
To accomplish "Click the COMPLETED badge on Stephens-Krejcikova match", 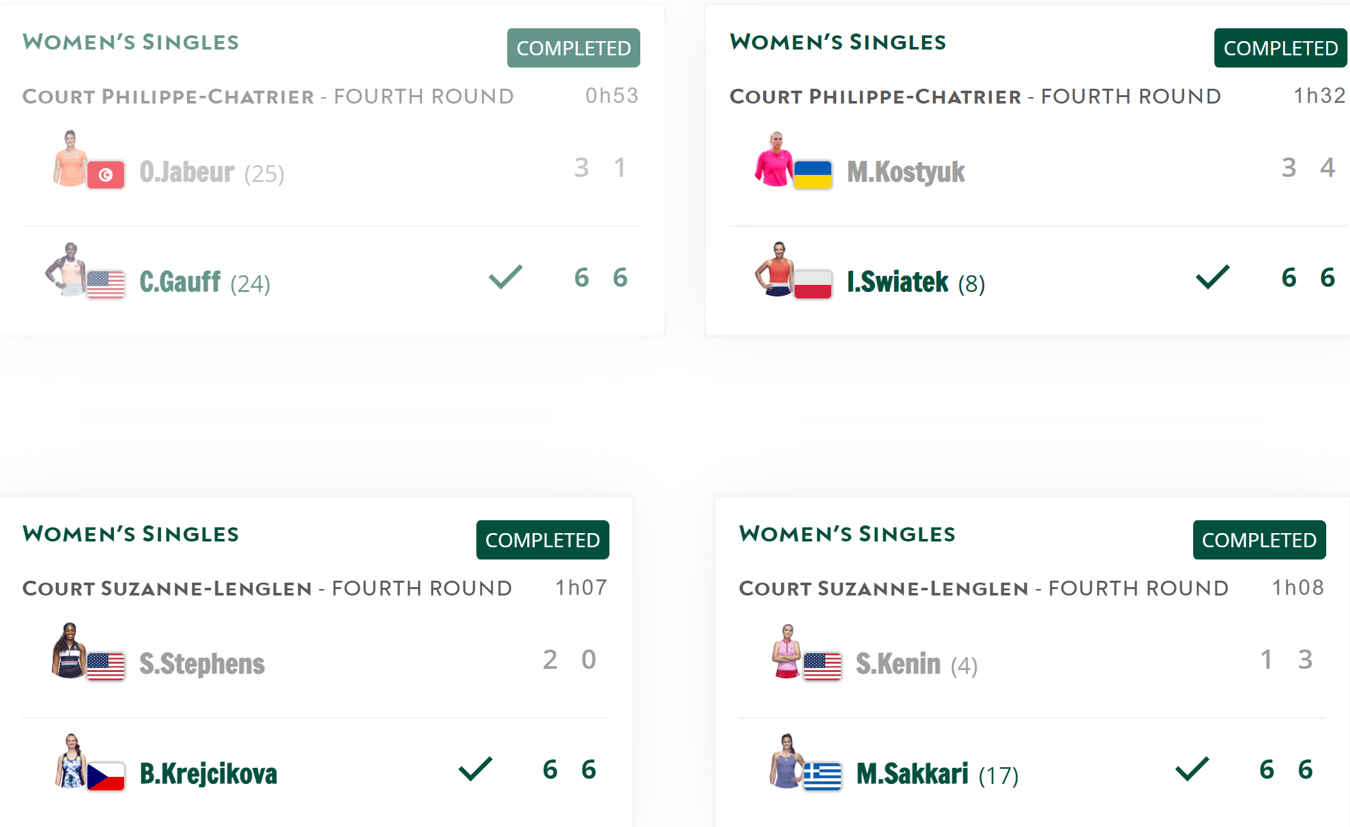I will (x=543, y=540).
